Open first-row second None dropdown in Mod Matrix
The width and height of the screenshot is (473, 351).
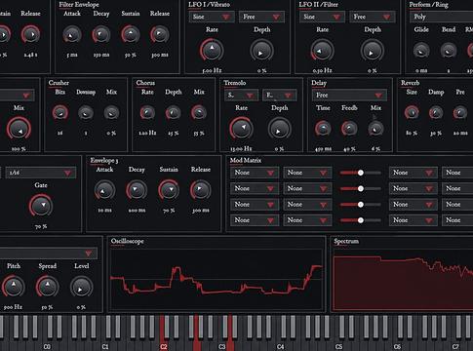coord(307,173)
